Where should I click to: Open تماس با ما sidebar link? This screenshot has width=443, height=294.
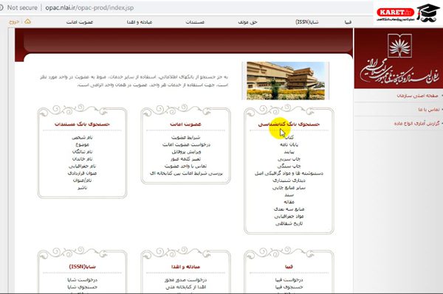(429, 109)
